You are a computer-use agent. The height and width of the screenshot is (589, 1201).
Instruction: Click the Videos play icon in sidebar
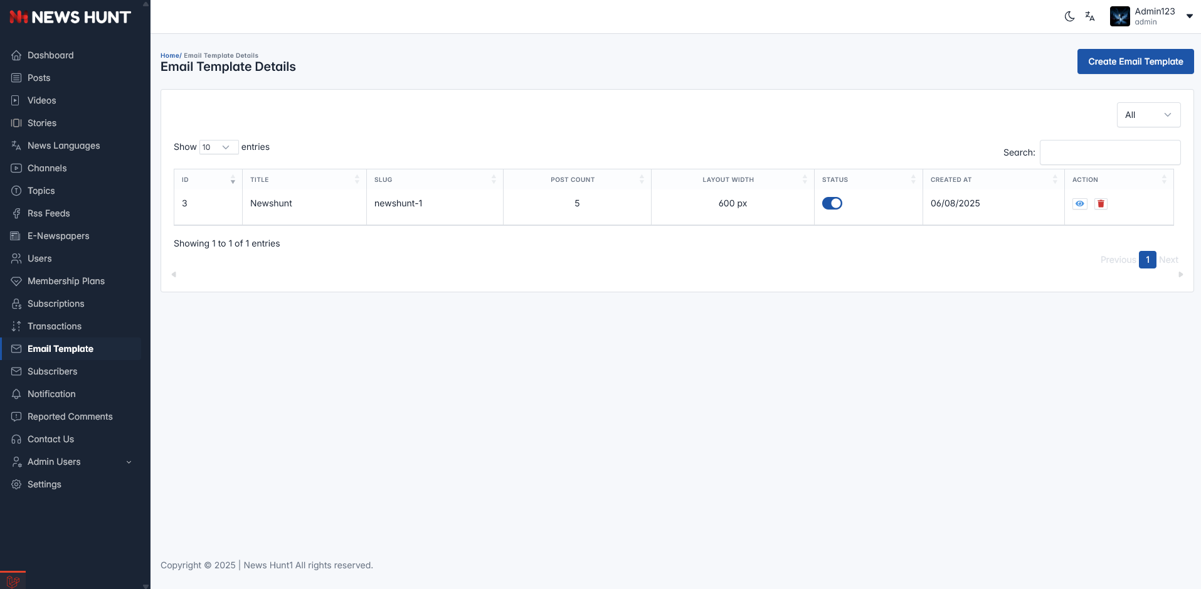point(16,100)
